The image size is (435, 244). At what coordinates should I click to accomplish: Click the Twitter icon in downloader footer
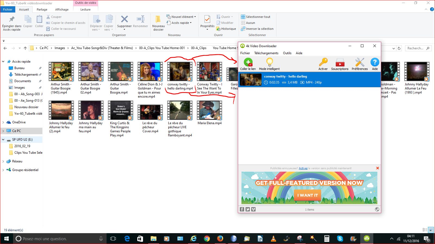248,209
